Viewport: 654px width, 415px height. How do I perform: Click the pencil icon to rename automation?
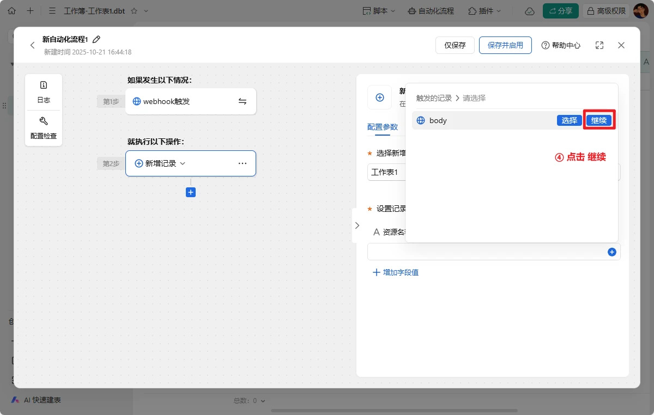(97, 39)
